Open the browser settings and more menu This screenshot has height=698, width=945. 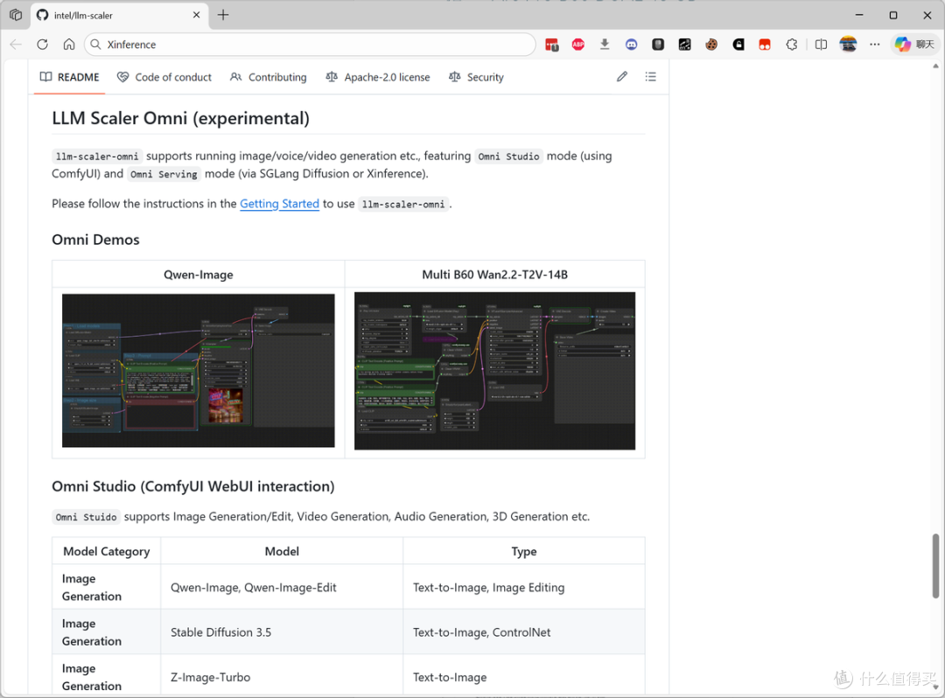tap(874, 45)
